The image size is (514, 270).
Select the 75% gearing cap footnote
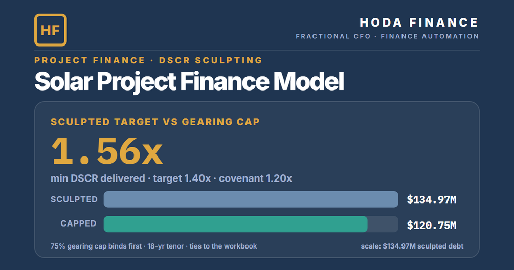coord(154,246)
